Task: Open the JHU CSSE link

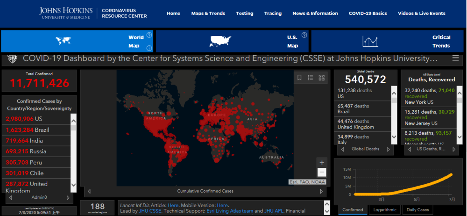Action: click(150, 211)
